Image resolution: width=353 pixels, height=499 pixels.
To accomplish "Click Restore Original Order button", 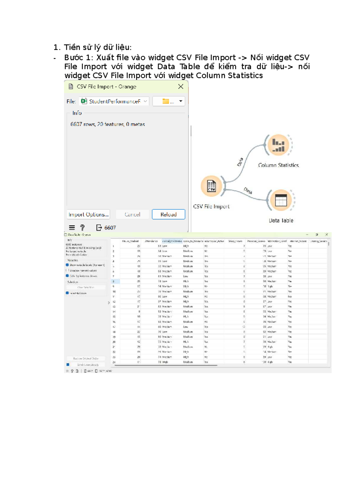I will coord(86,359).
